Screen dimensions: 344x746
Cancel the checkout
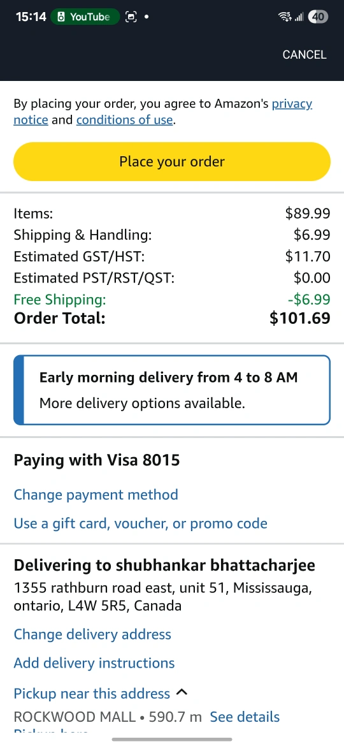[304, 55]
